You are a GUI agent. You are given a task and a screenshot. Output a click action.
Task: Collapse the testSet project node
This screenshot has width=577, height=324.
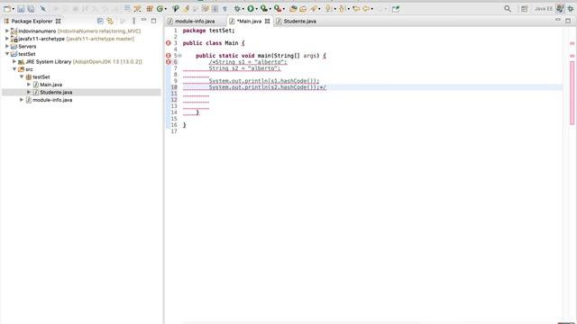click(7, 54)
